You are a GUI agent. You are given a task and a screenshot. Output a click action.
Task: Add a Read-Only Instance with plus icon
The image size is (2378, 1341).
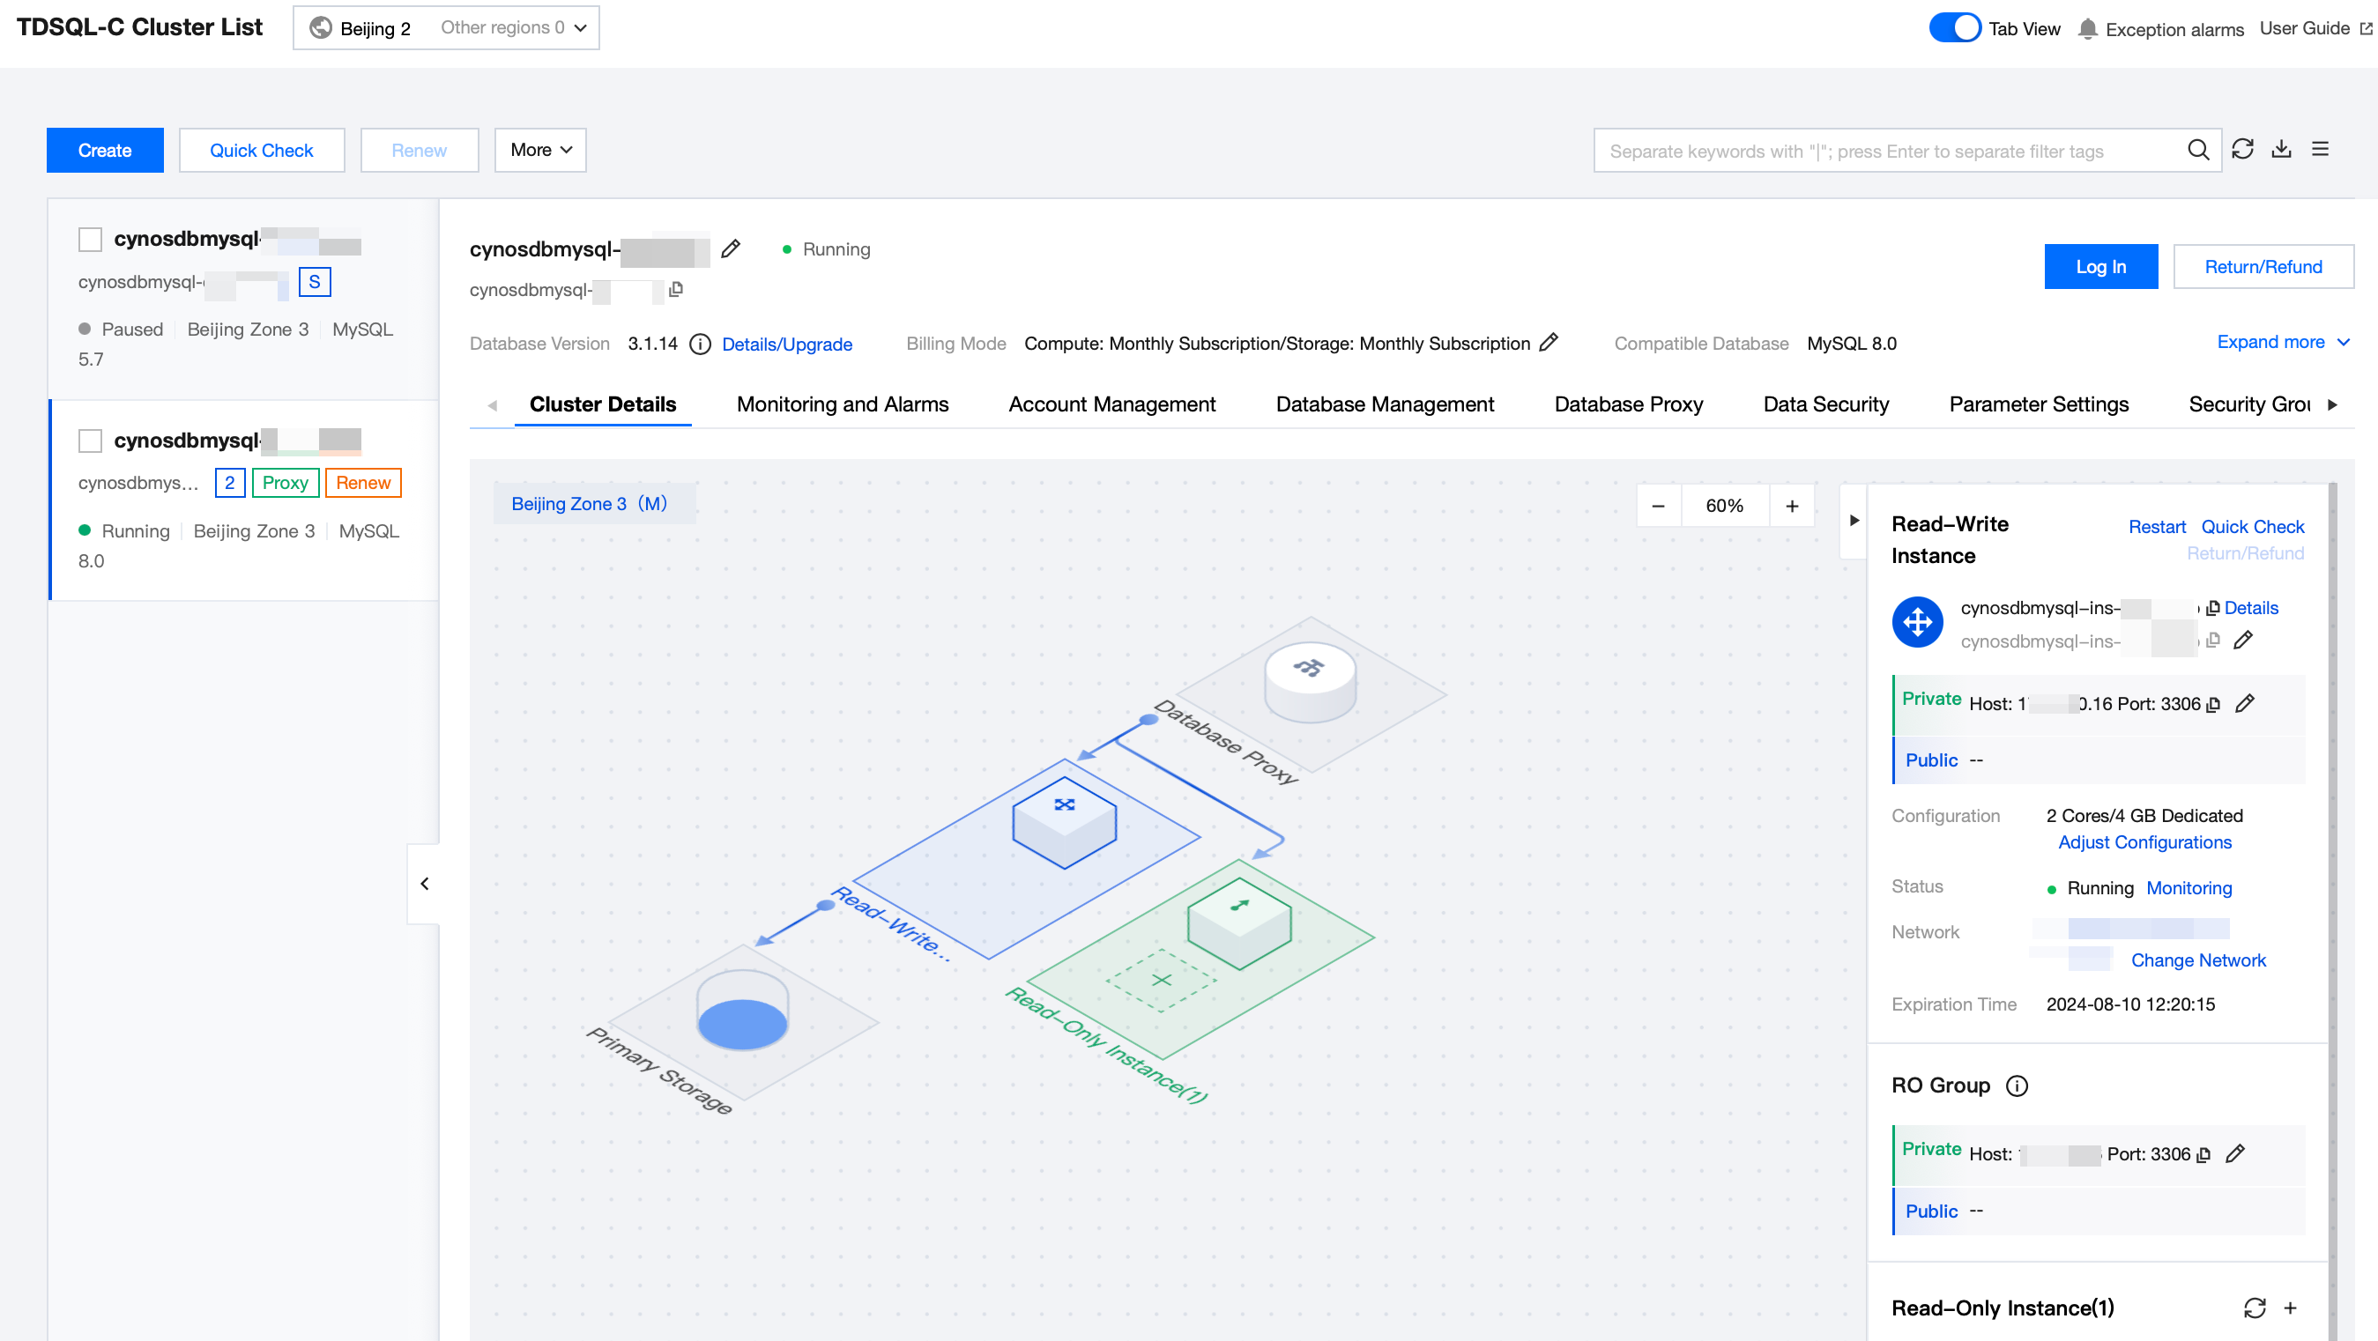2291,1308
